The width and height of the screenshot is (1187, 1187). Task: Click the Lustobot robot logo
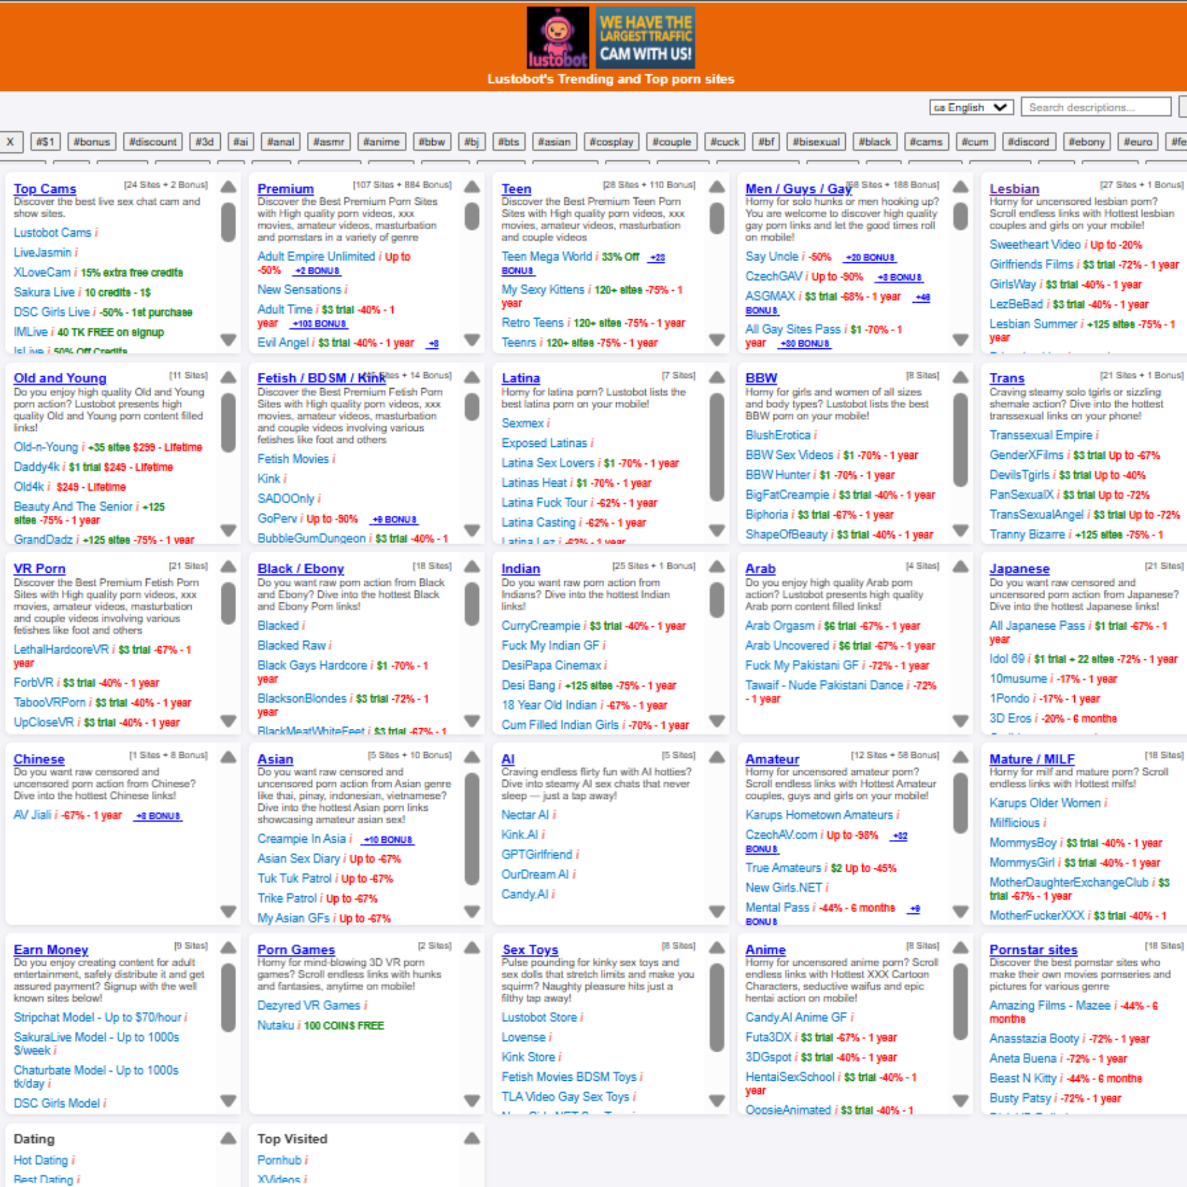click(558, 37)
